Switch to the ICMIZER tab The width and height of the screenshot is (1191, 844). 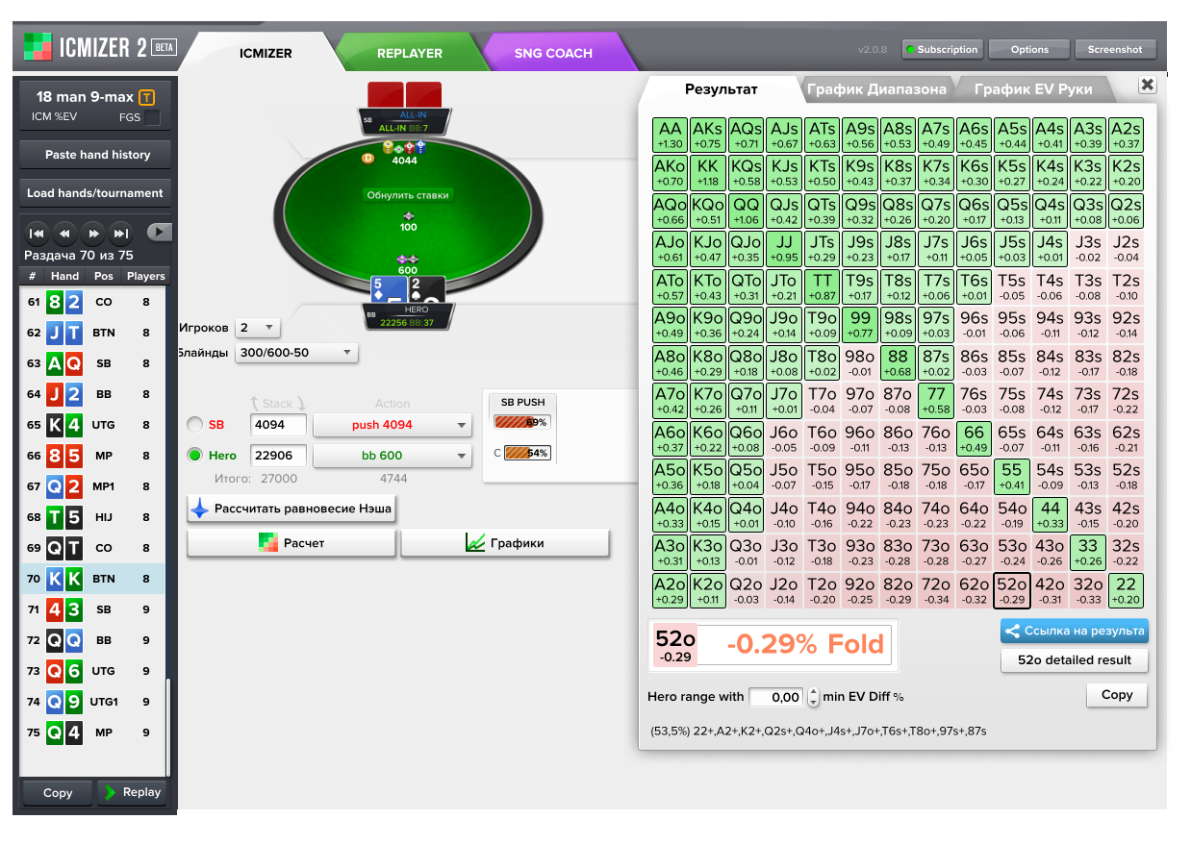click(266, 53)
